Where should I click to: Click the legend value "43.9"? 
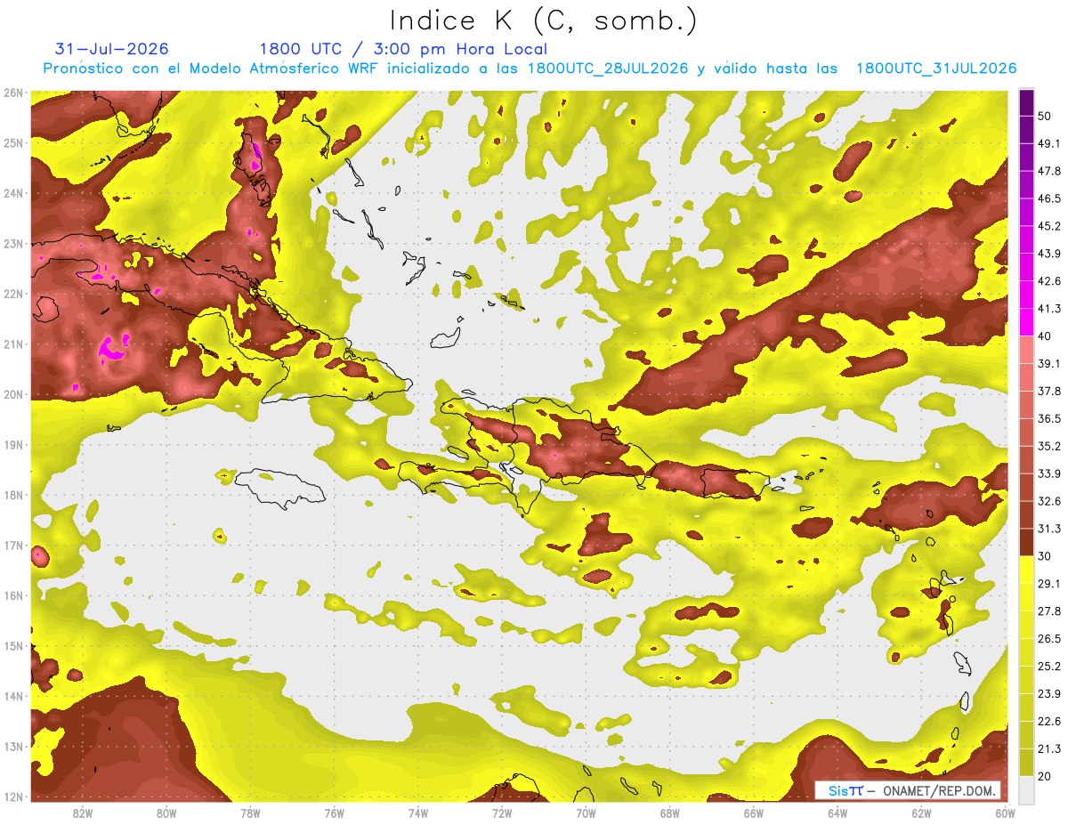1048,254
